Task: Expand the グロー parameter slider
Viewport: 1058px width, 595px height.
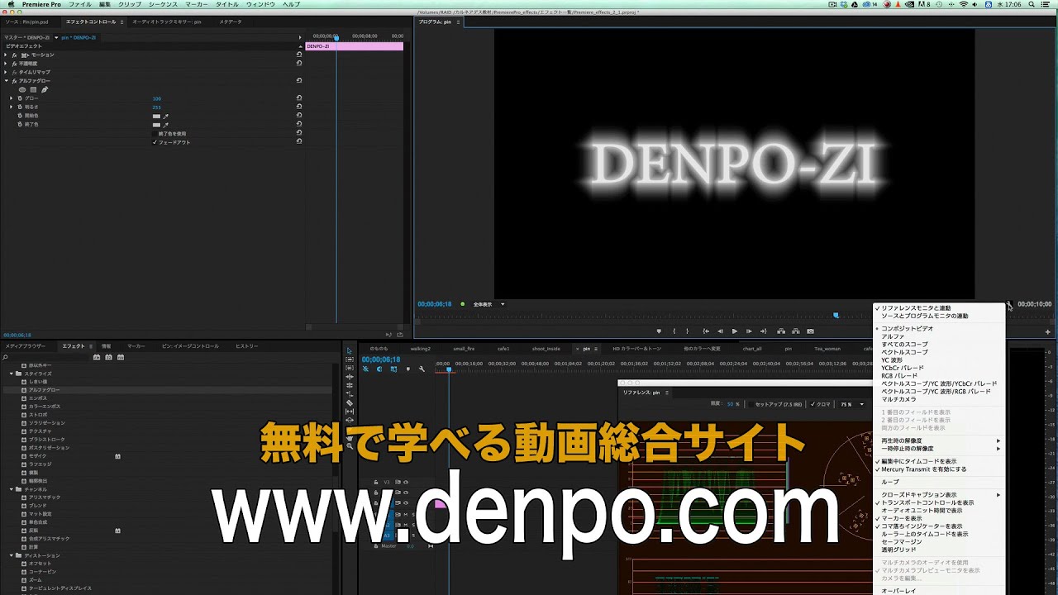Action: pyautogui.click(x=11, y=98)
